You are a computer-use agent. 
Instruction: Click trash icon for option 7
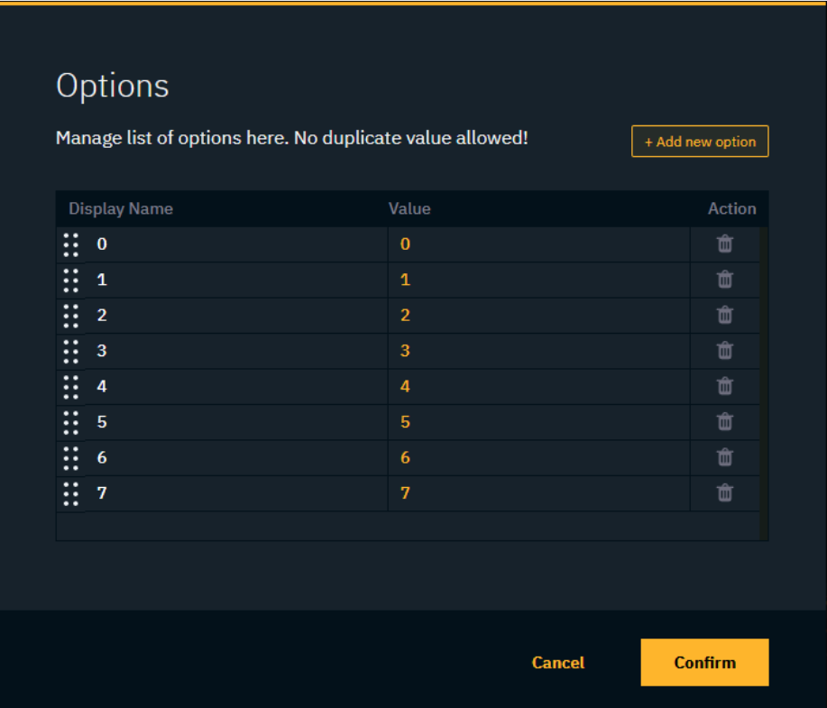point(724,493)
